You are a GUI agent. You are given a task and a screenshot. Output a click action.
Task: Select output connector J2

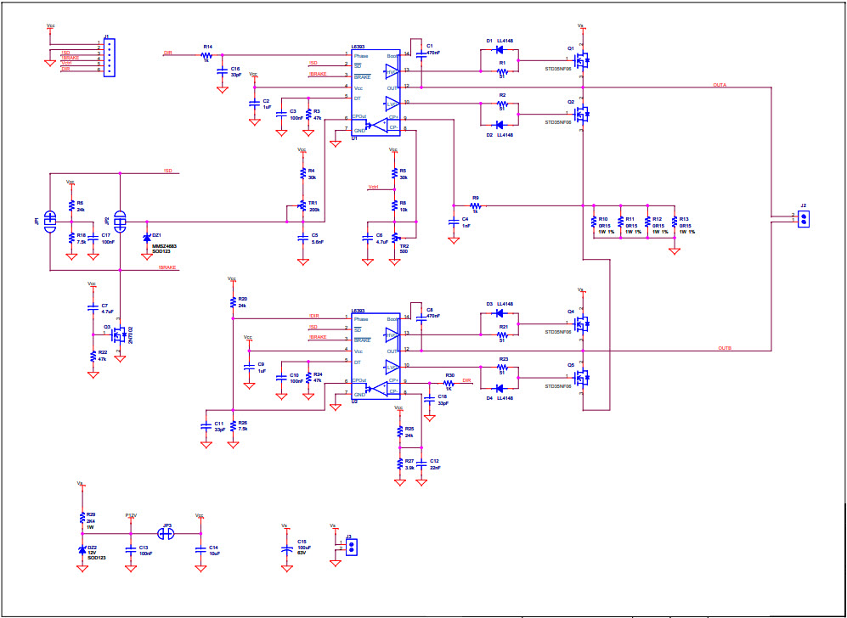point(802,218)
